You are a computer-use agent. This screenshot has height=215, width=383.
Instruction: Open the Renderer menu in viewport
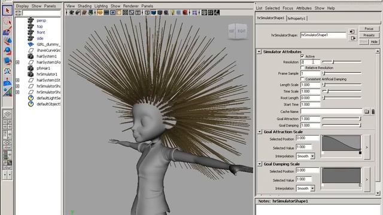click(x=130, y=6)
